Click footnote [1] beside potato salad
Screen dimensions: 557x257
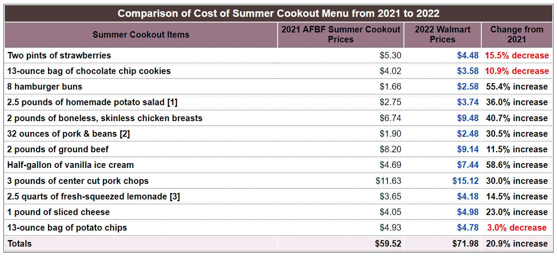172,102
